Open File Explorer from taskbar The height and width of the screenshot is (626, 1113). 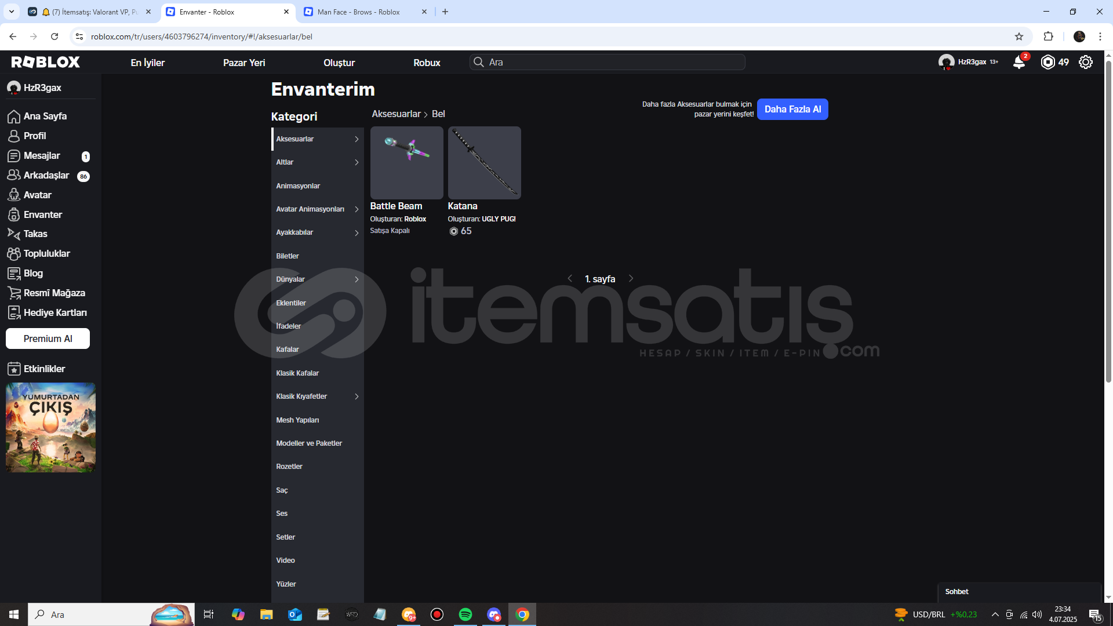pyautogui.click(x=266, y=614)
